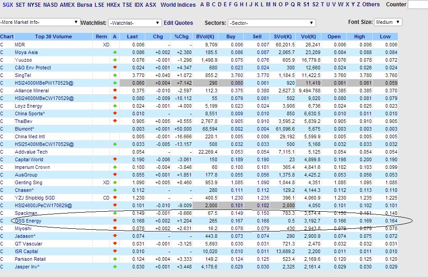
Task: Click the up arrow beside HSI25400MBeCW170529@
Action: click(115, 144)
